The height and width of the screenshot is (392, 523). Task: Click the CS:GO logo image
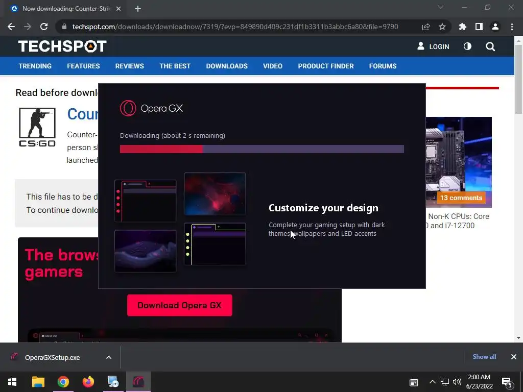point(37,127)
